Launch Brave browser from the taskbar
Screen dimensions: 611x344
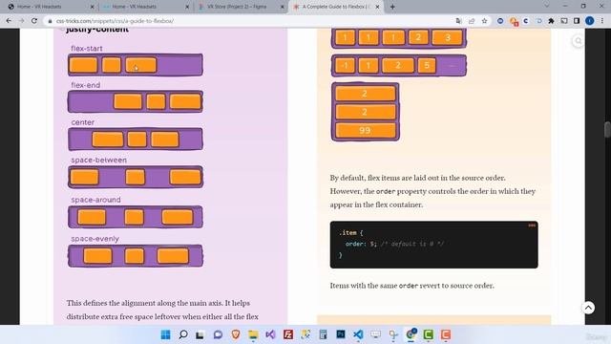point(236,334)
